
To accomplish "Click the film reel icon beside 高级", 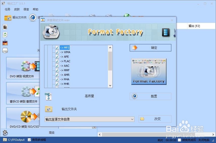I will click(5, 133).
